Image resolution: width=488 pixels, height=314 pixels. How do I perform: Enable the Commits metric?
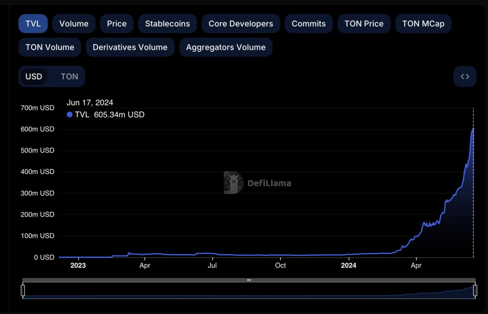coord(308,24)
